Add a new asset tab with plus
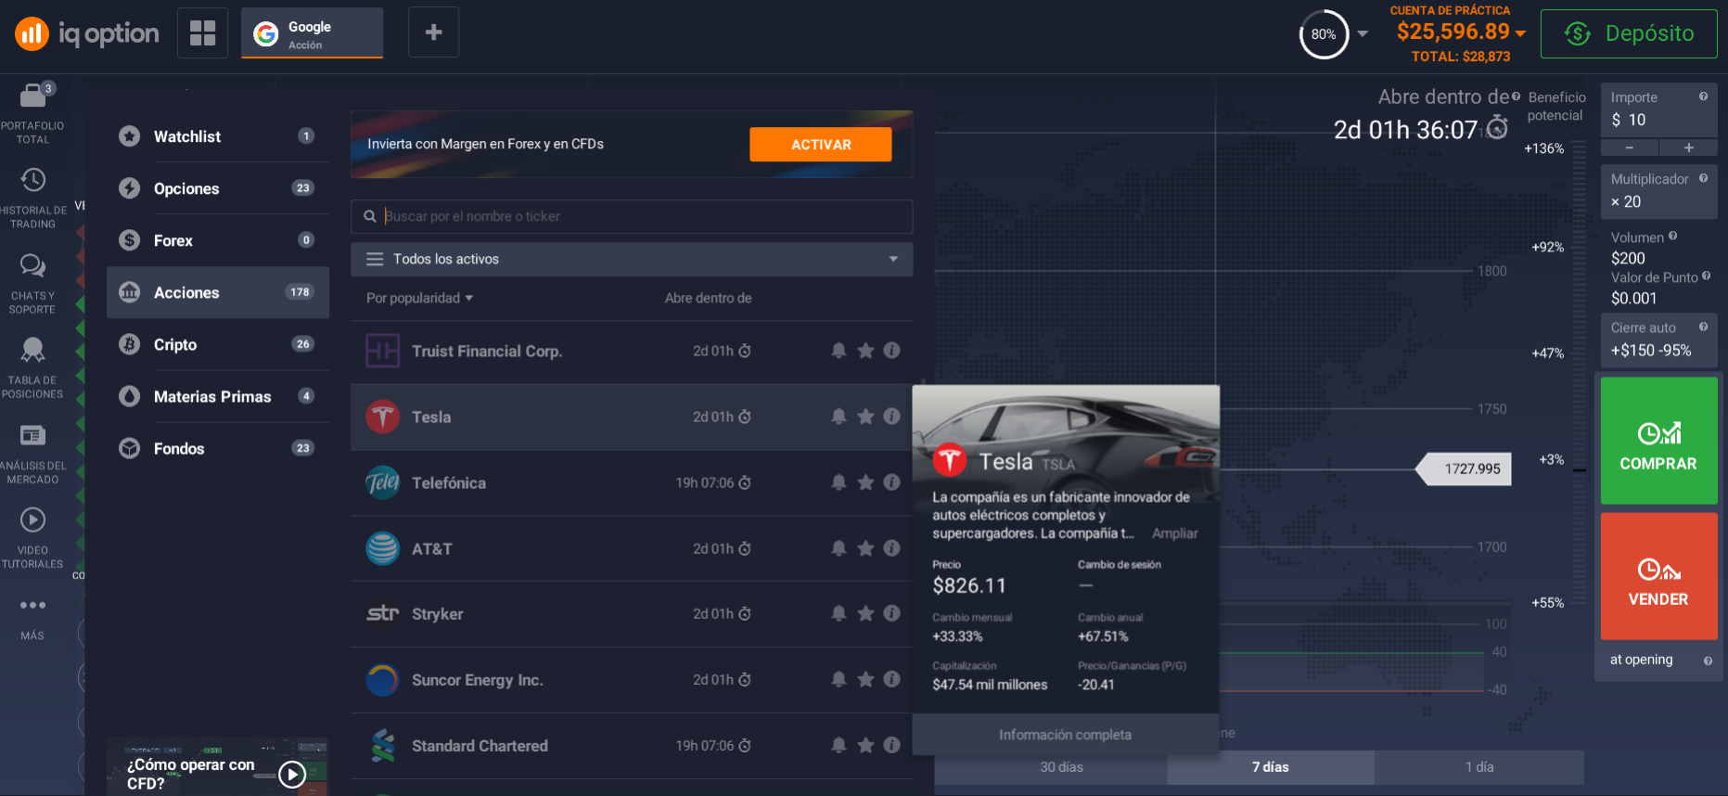 433,32
